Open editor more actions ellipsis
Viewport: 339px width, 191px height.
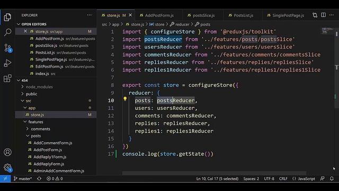[x=332, y=15]
